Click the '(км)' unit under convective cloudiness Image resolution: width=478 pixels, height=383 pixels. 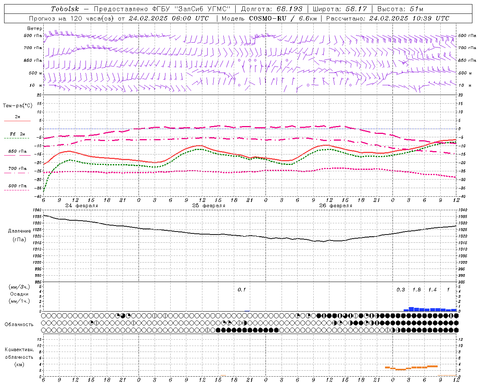(19, 364)
